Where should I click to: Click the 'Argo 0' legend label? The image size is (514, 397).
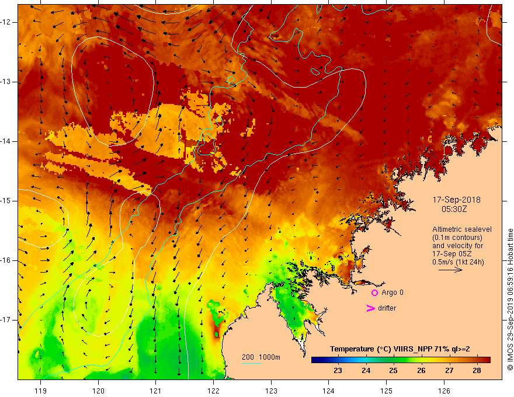(x=393, y=292)
